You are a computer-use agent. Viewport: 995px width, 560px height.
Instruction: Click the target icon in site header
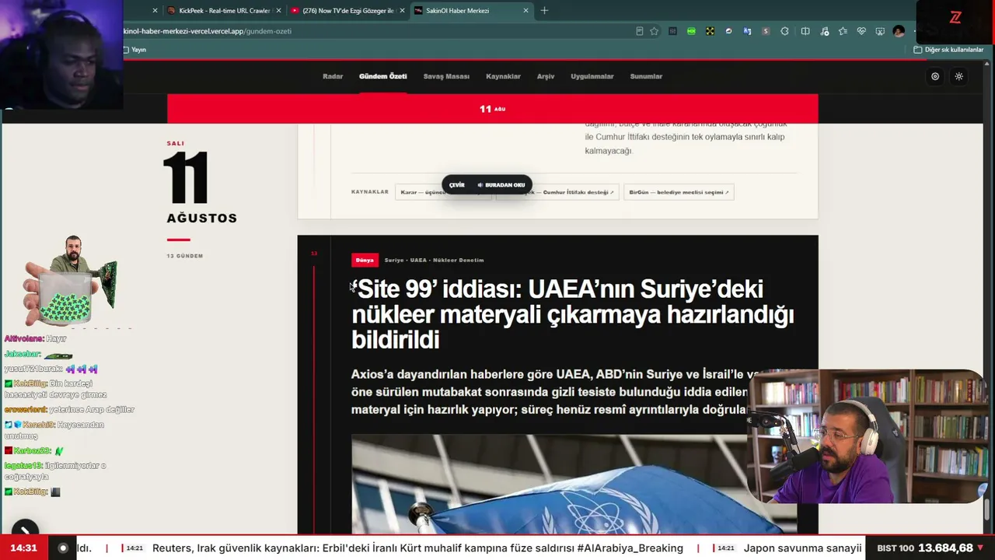[935, 76]
